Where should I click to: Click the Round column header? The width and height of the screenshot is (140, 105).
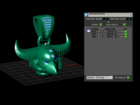coord(101,29)
